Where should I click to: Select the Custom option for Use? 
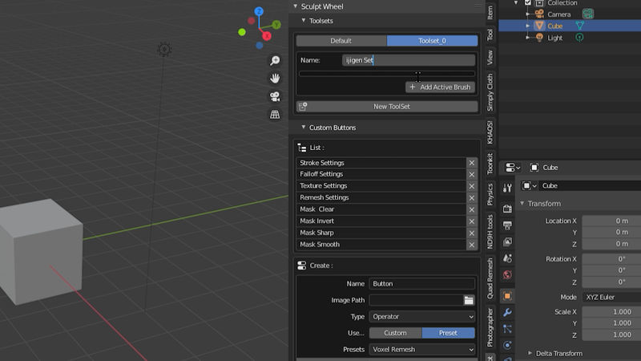tap(395, 333)
